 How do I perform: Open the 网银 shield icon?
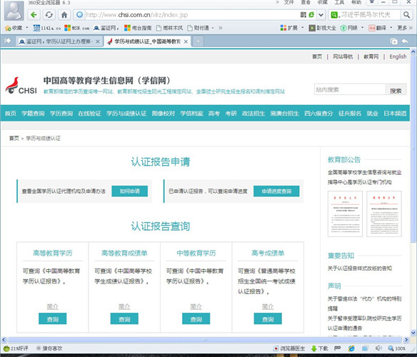[349, 28]
